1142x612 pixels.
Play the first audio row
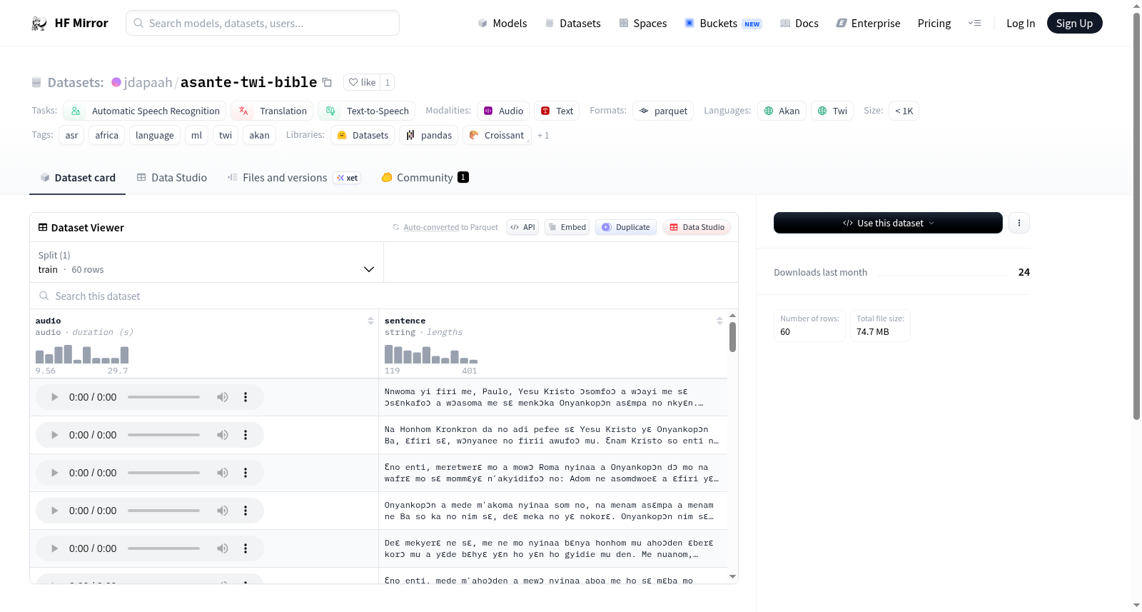coord(54,397)
